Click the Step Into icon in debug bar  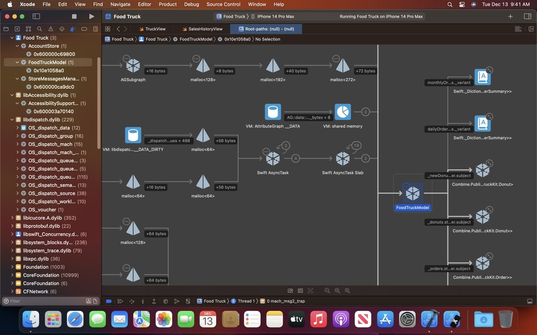[x=143, y=301]
